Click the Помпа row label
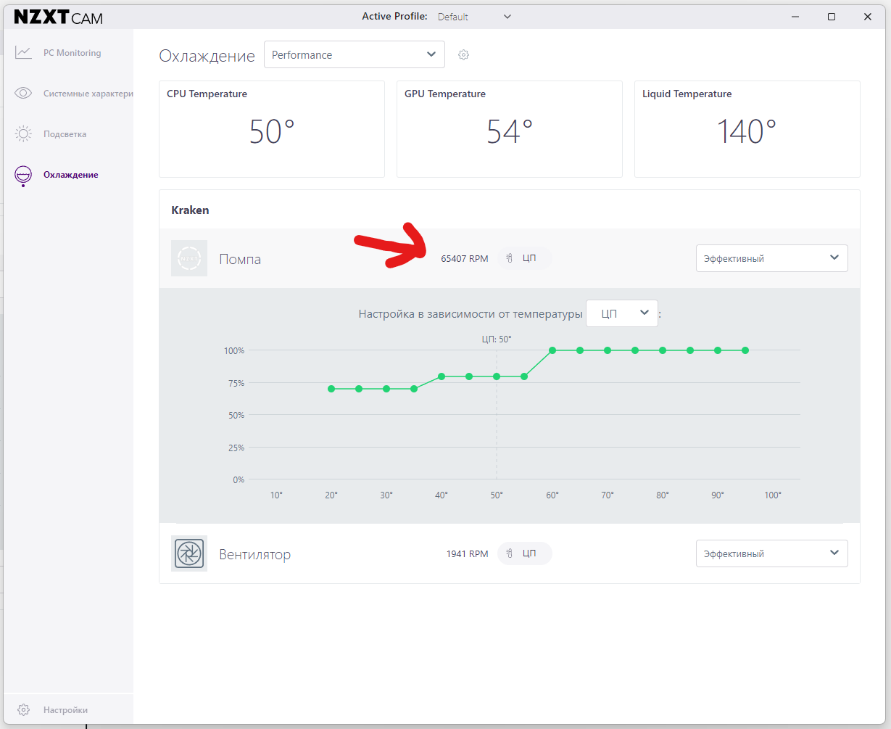Viewport: 891px width, 729px height. coord(240,259)
